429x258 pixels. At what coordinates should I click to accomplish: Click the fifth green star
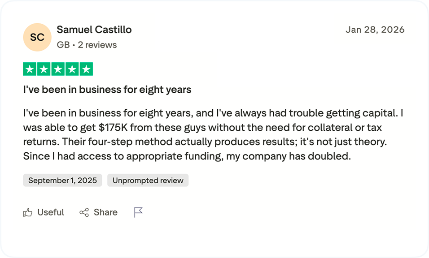(x=86, y=69)
